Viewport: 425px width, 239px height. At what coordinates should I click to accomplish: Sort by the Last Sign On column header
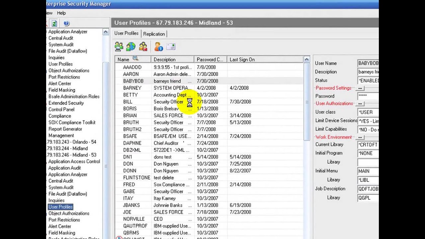click(x=265, y=59)
